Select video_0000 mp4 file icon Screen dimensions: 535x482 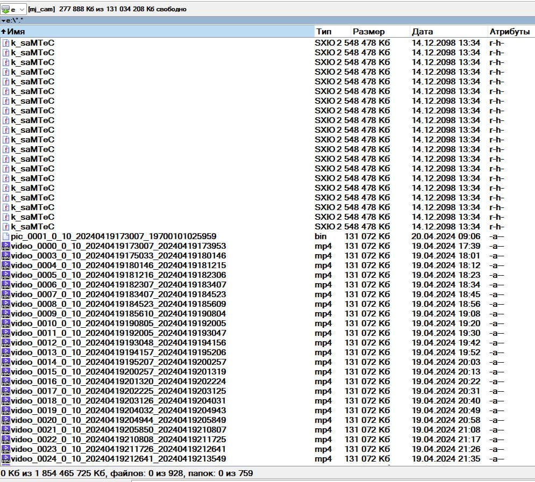[6, 246]
